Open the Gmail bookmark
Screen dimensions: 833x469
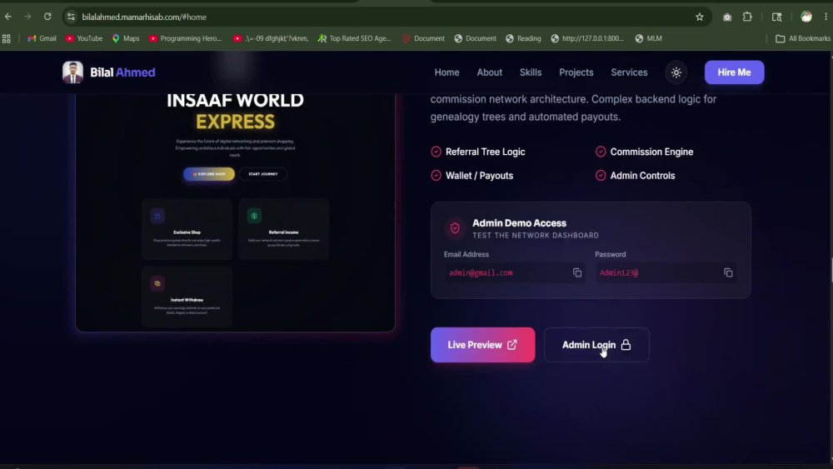pos(42,39)
